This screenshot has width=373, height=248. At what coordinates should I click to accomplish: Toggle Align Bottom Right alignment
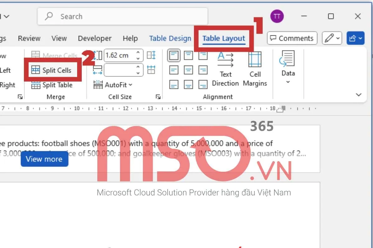click(x=203, y=84)
